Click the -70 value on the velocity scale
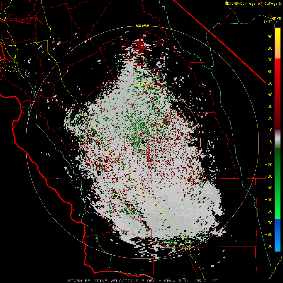 tap(269, 223)
